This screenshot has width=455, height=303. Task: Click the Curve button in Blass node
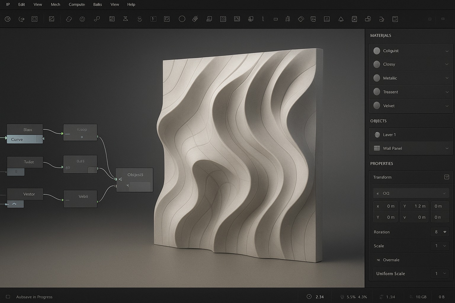coord(21,139)
